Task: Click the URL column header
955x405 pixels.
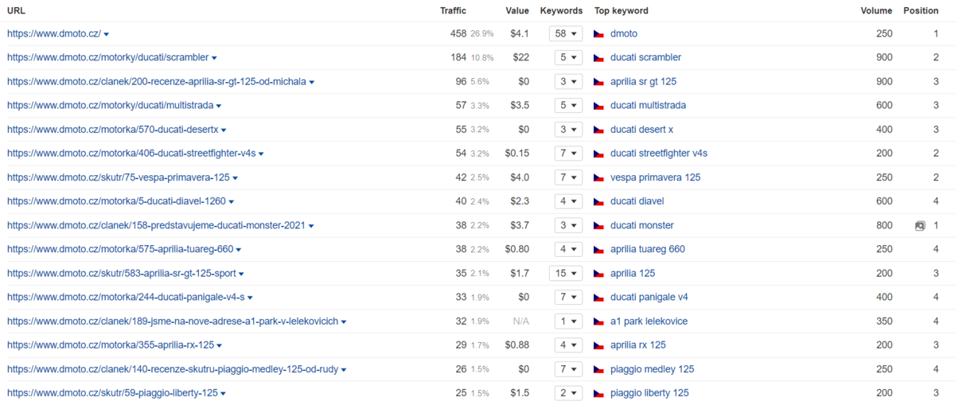Action: [x=17, y=11]
